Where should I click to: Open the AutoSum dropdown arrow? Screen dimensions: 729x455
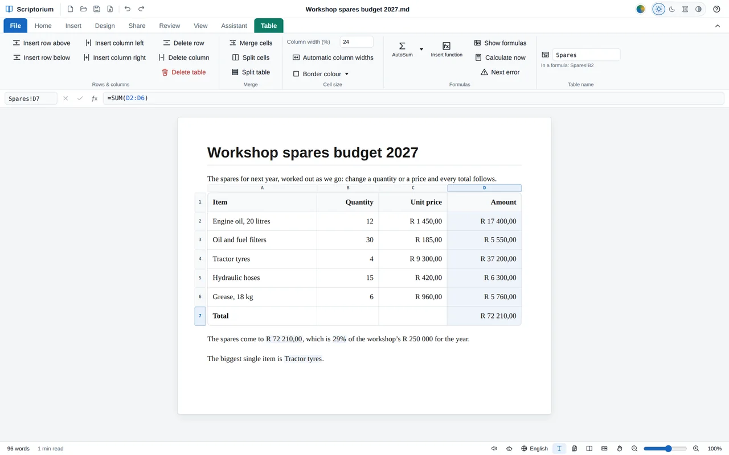pyautogui.click(x=421, y=49)
